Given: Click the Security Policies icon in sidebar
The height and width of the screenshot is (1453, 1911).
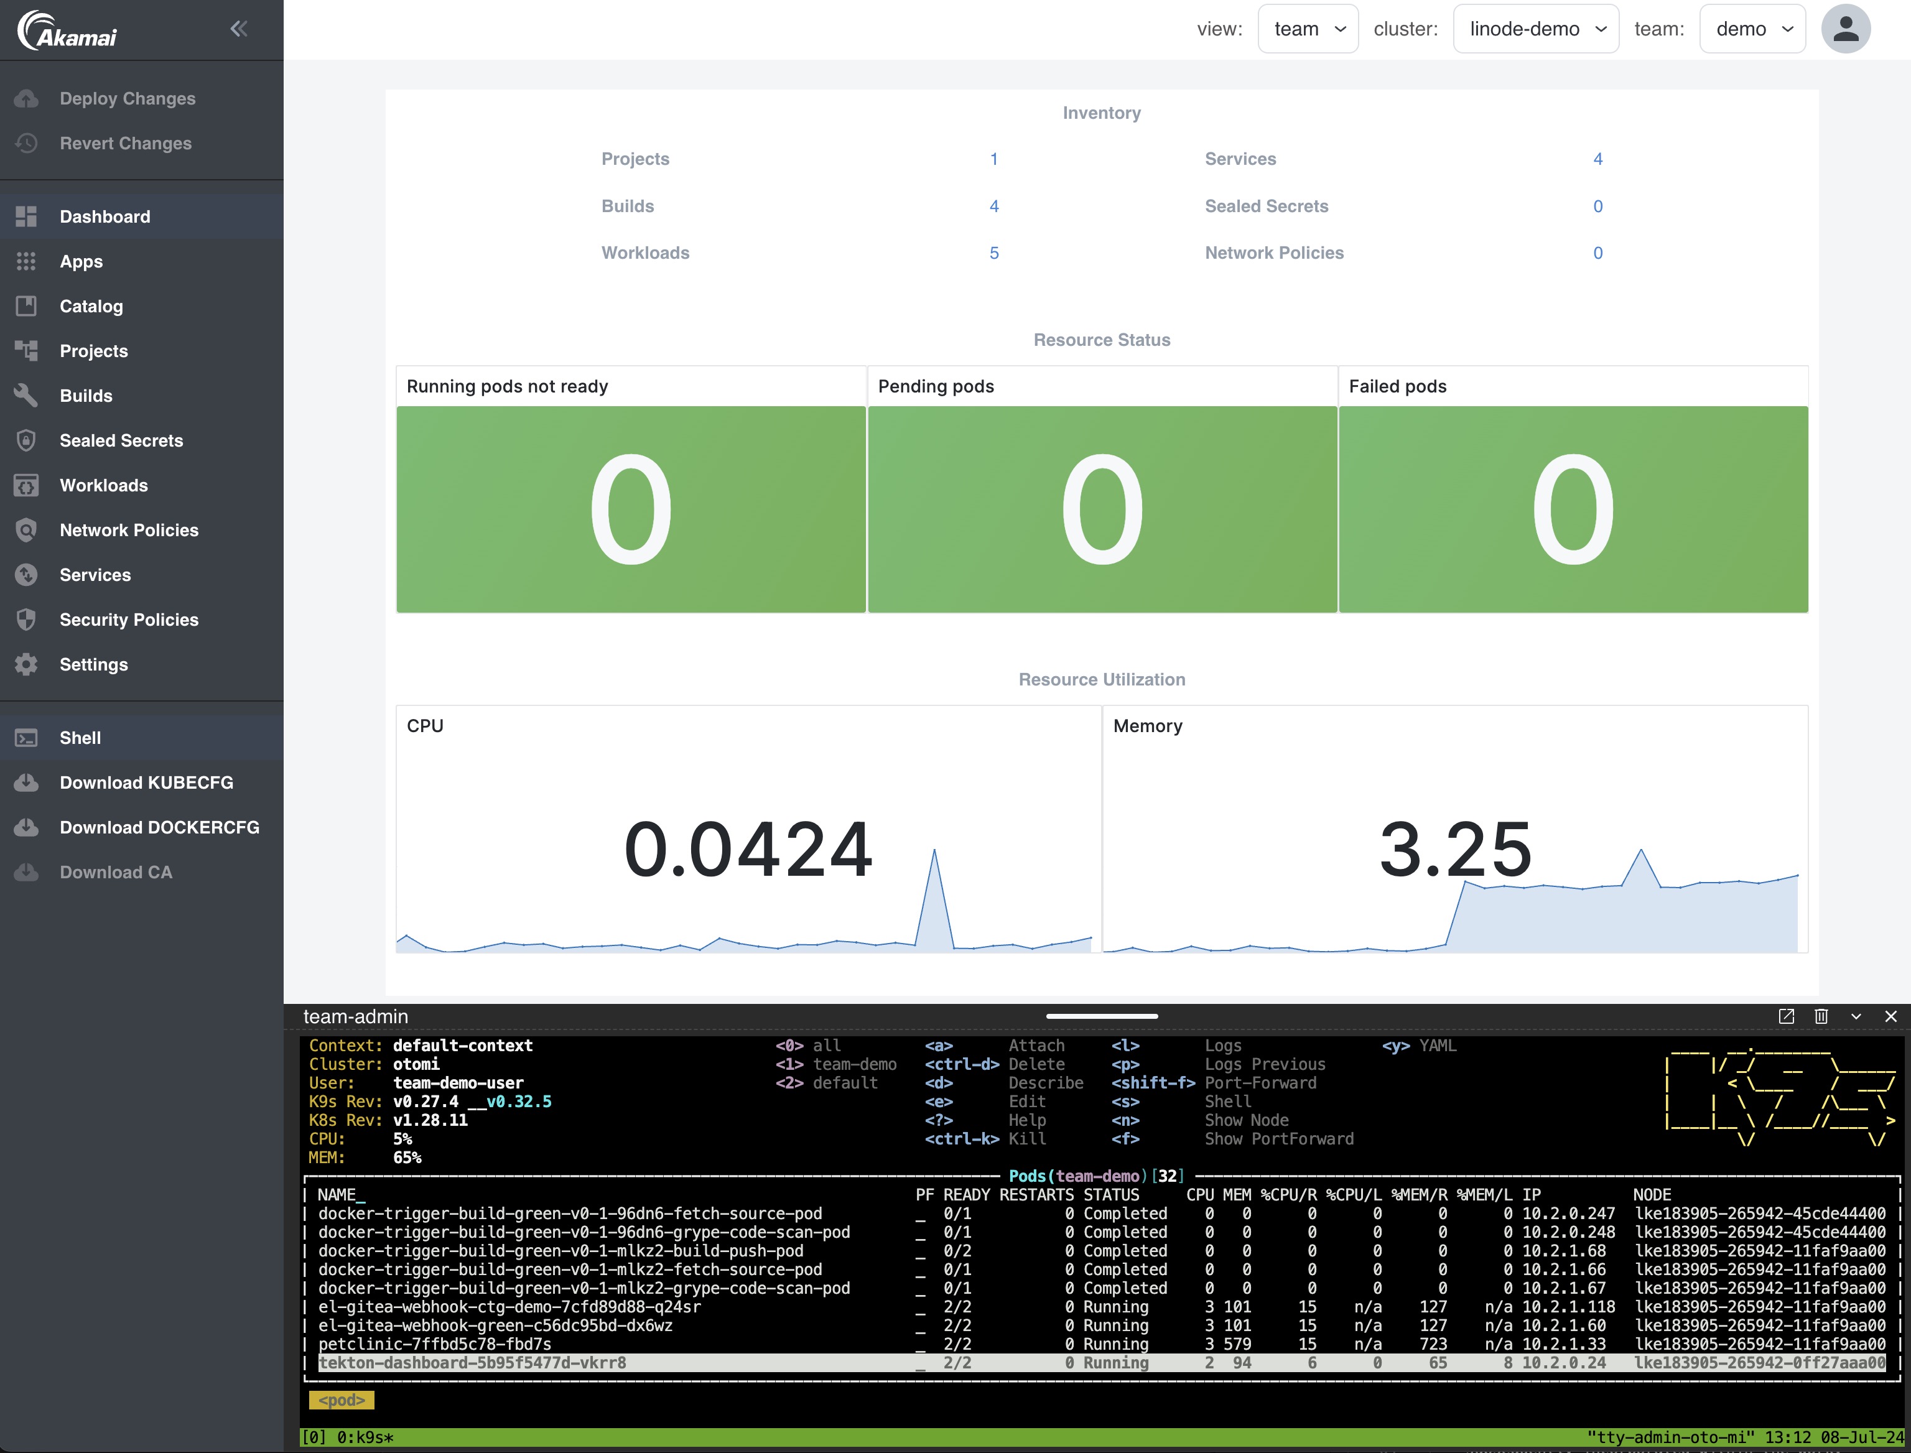Looking at the screenshot, I should click(x=26, y=618).
